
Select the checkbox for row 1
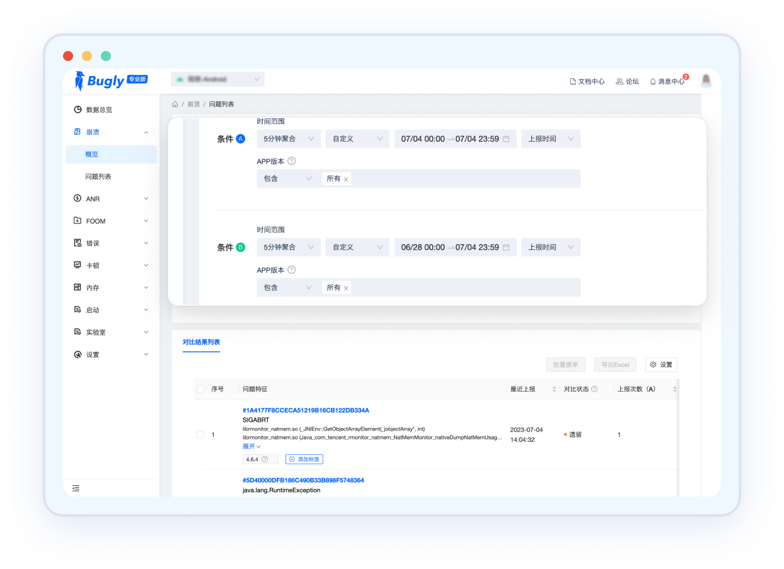[200, 435]
